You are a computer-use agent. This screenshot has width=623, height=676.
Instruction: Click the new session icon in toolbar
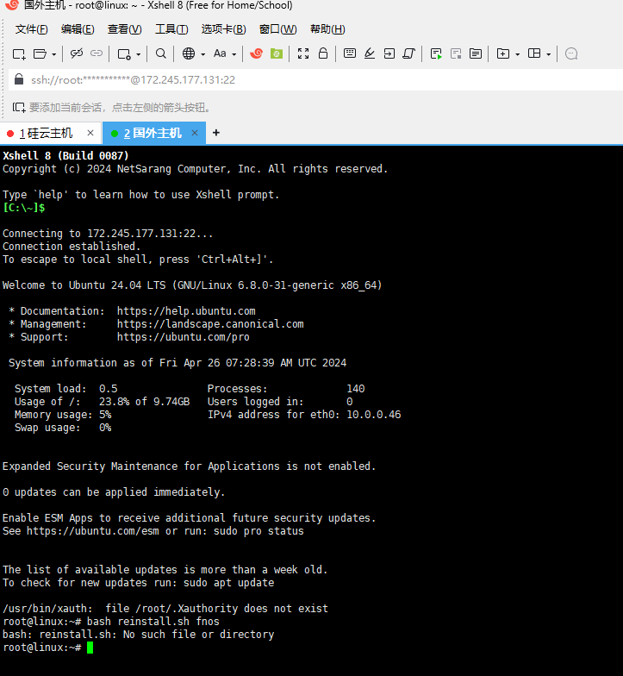pos(19,53)
